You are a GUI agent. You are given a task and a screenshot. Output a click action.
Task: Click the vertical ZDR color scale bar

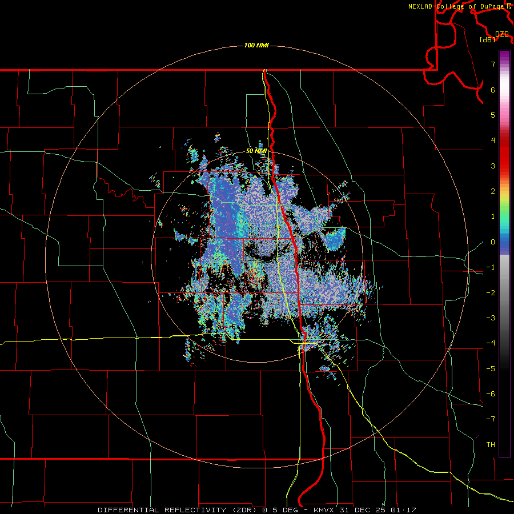(504, 254)
